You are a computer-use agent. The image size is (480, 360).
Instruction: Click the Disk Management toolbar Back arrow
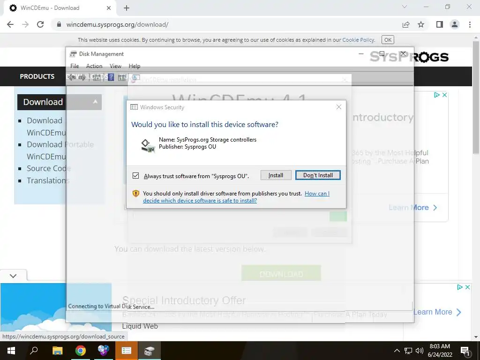point(72,77)
